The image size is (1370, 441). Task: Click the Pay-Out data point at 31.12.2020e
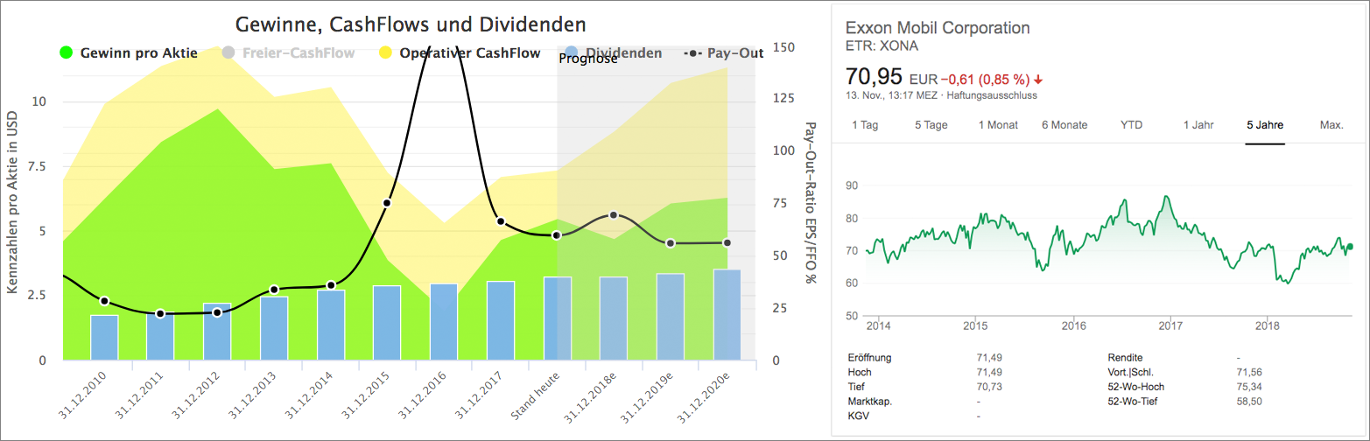click(x=727, y=242)
